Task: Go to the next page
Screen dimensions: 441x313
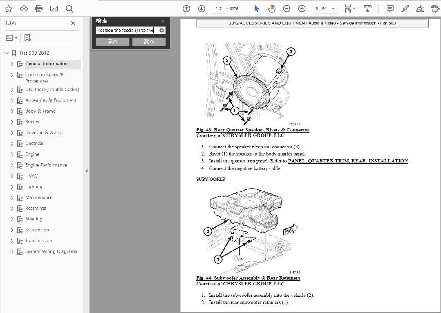Action: (201, 8)
